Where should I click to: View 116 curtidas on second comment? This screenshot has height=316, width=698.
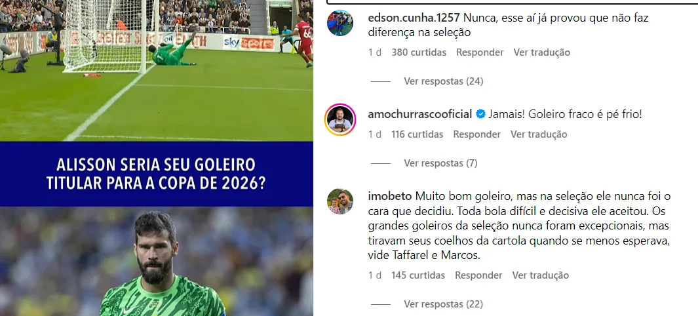(x=417, y=134)
